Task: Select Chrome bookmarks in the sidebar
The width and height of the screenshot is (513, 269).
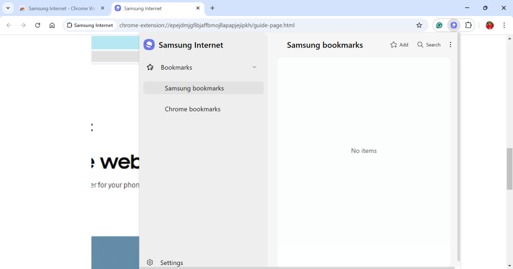Action: pyautogui.click(x=192, y=109)
